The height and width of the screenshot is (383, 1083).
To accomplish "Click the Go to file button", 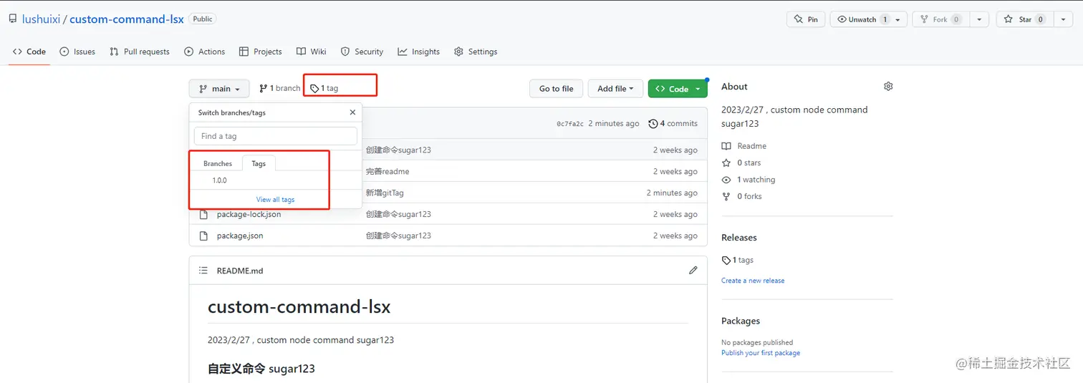I will point(556,89).
